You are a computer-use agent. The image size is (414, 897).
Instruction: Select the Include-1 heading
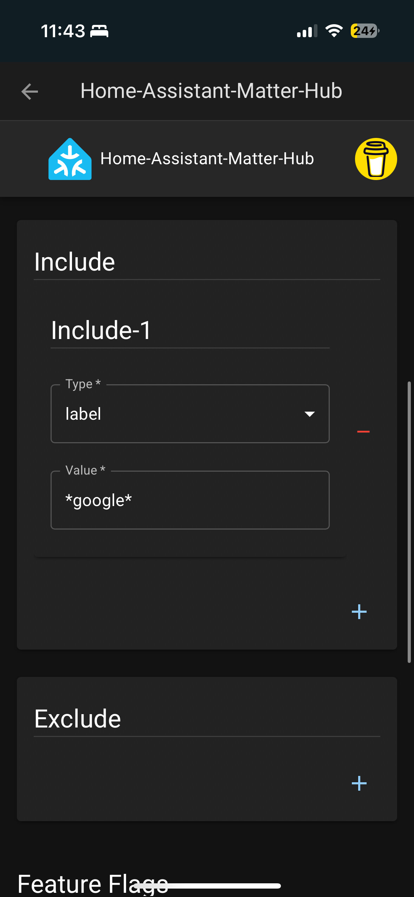pos(101,330)
